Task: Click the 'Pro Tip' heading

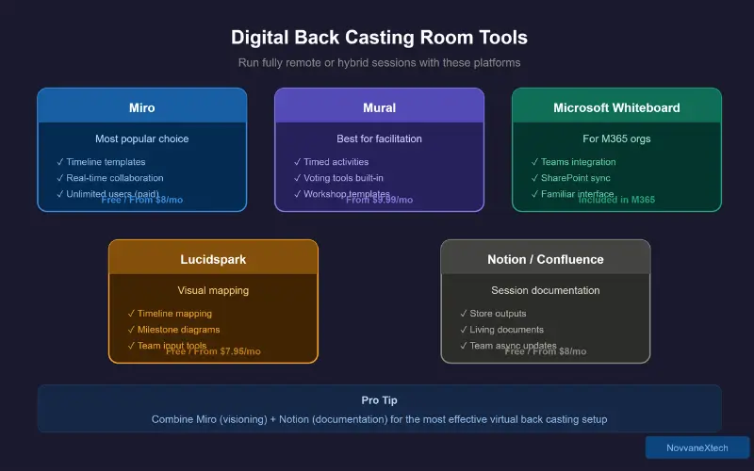Action: (x=380, y=400)
